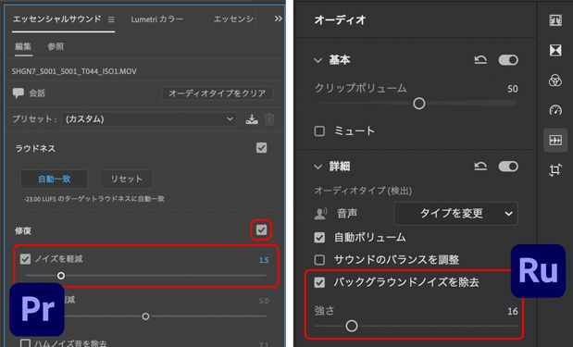
Task: Uncheck 自動ボリューム checkbox
Action: pyautogui.click(x=319, y=238)
